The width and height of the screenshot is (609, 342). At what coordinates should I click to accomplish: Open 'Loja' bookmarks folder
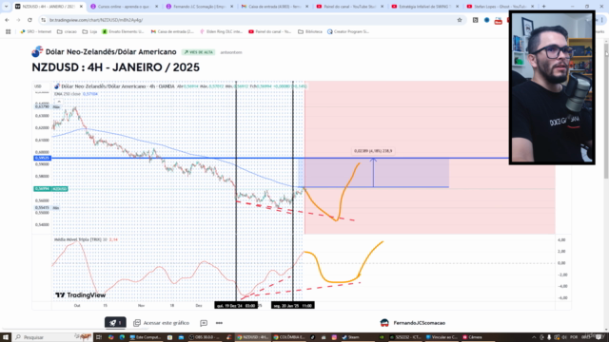[89, 31]
